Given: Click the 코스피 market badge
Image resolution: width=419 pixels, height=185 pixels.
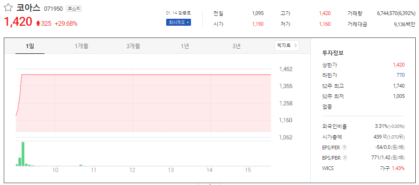Looking at the screenshot, I should 74,9.
